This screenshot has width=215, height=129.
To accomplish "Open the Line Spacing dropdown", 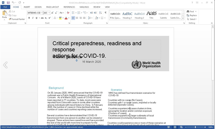I will [92, 18].
